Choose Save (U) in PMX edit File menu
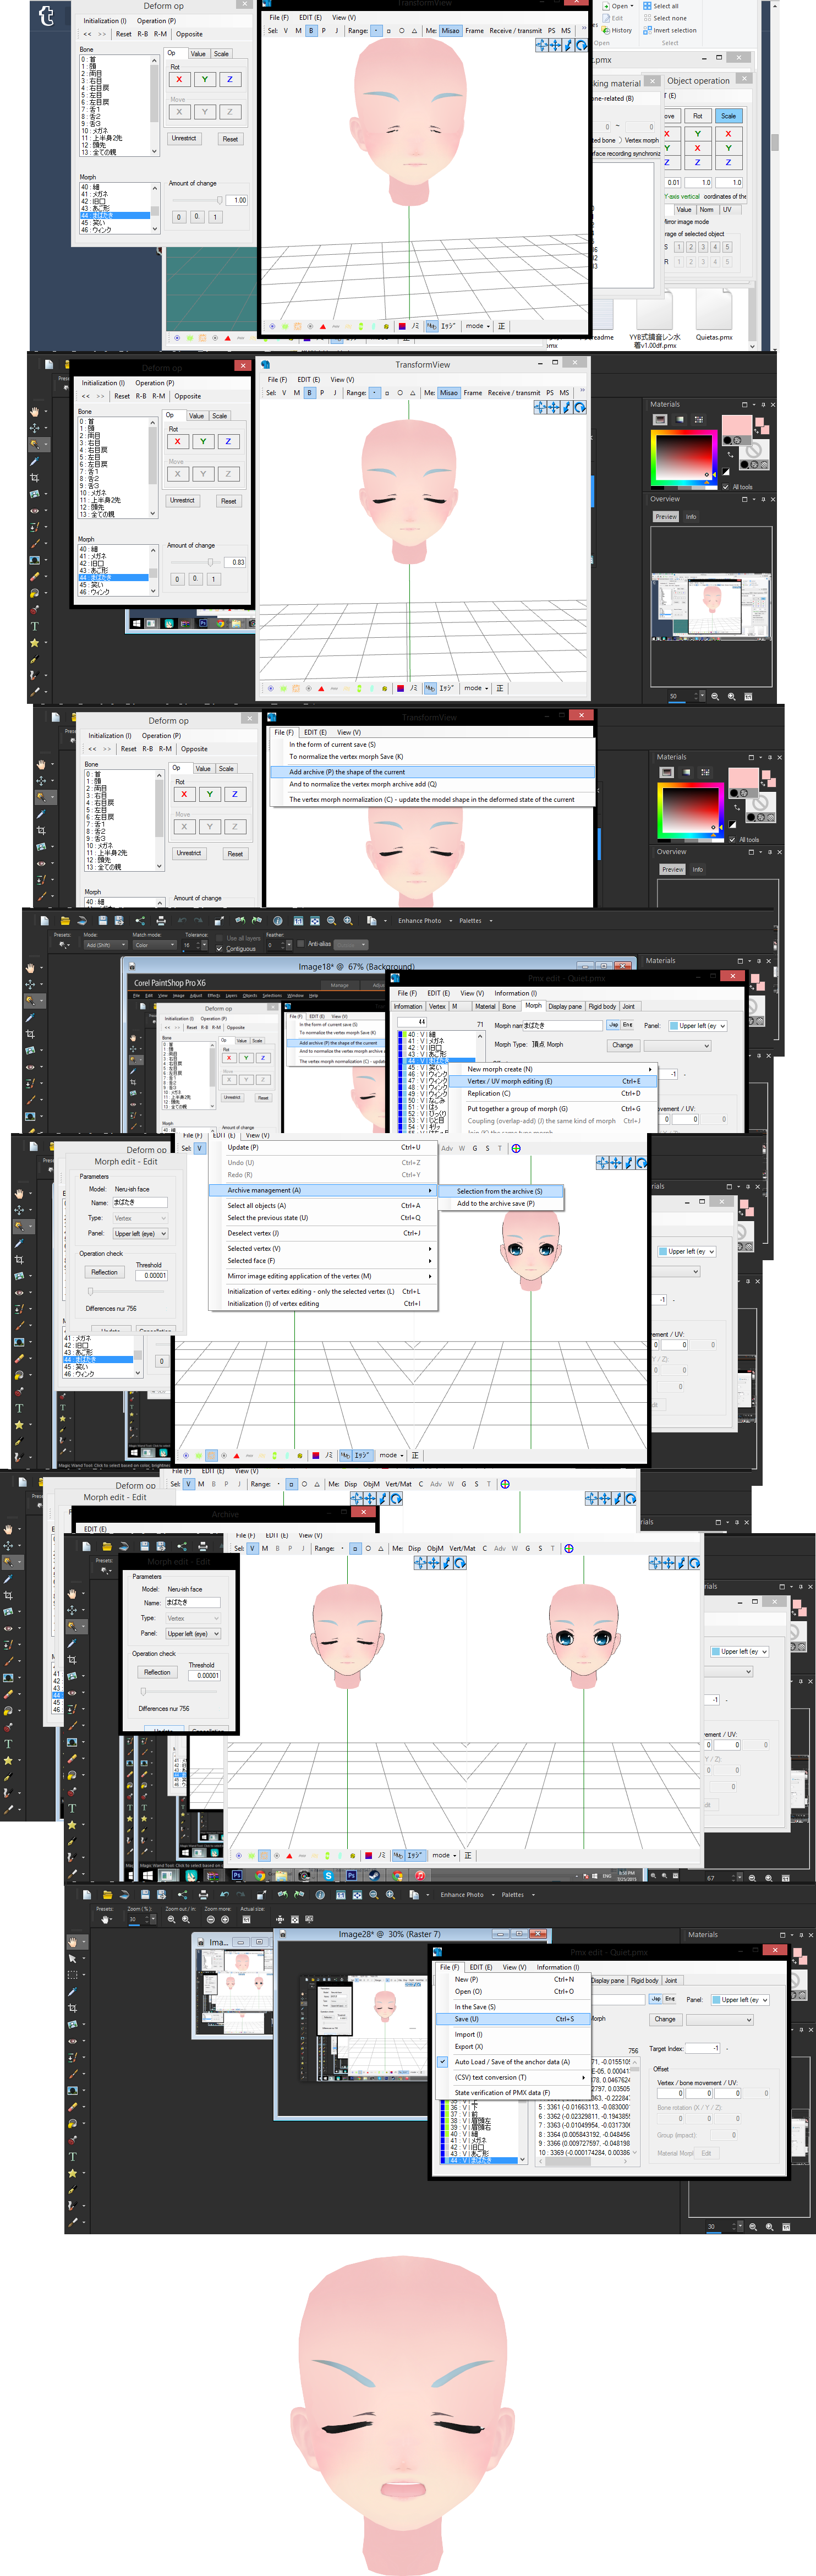The width and height of the screenshot is (816, 2576). point(514,2018)
